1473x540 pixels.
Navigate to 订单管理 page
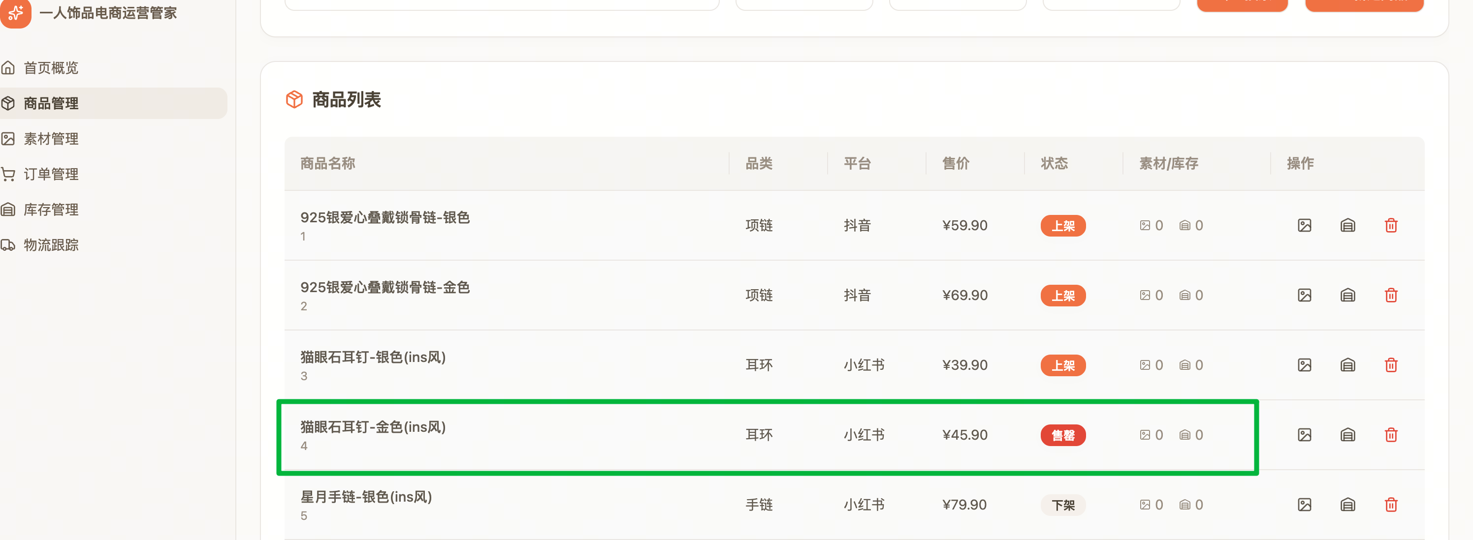51,174
